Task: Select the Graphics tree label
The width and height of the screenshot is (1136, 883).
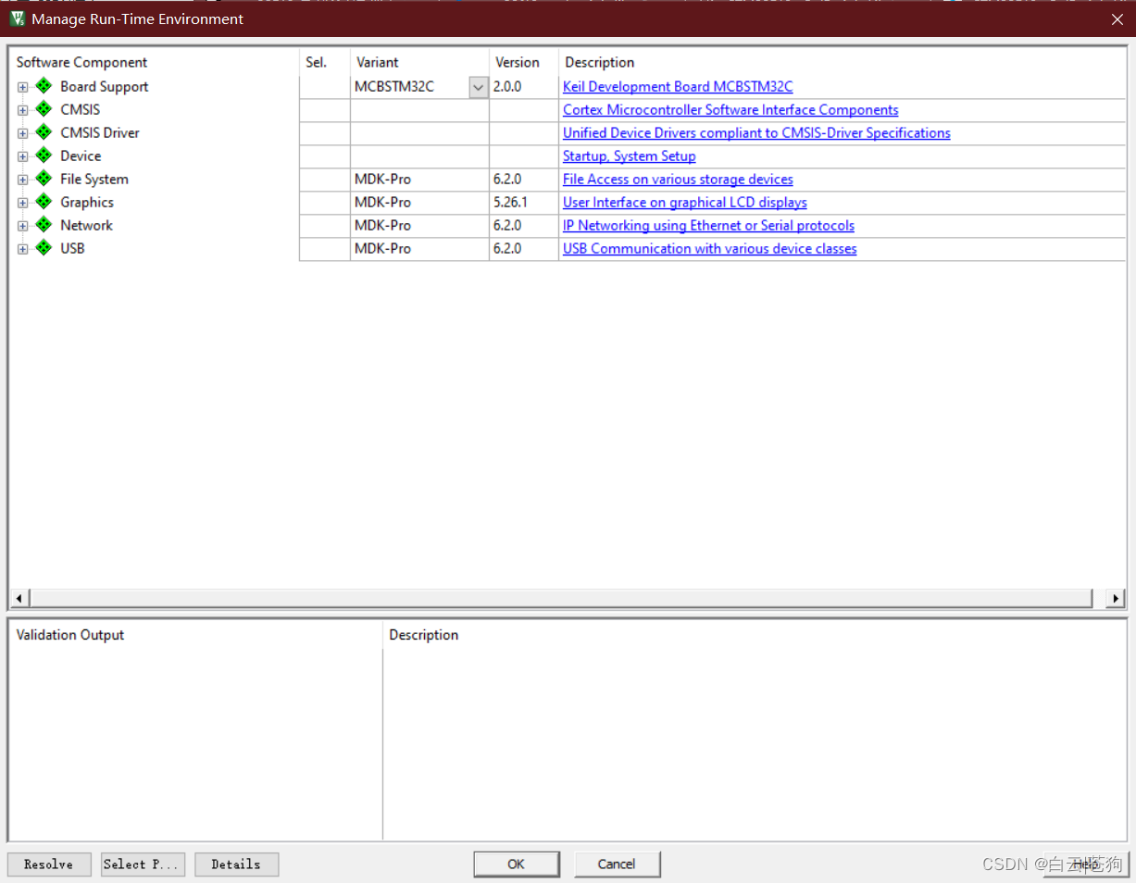Action: (x=87, y=203)
